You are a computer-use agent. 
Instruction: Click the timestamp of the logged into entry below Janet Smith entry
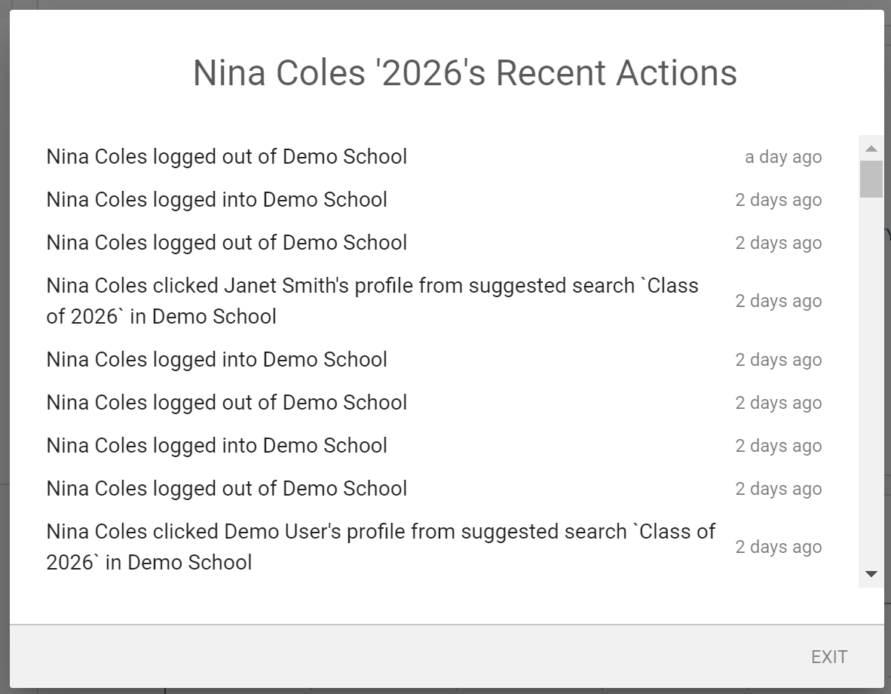pyautogui.click(x=778, y=360)
